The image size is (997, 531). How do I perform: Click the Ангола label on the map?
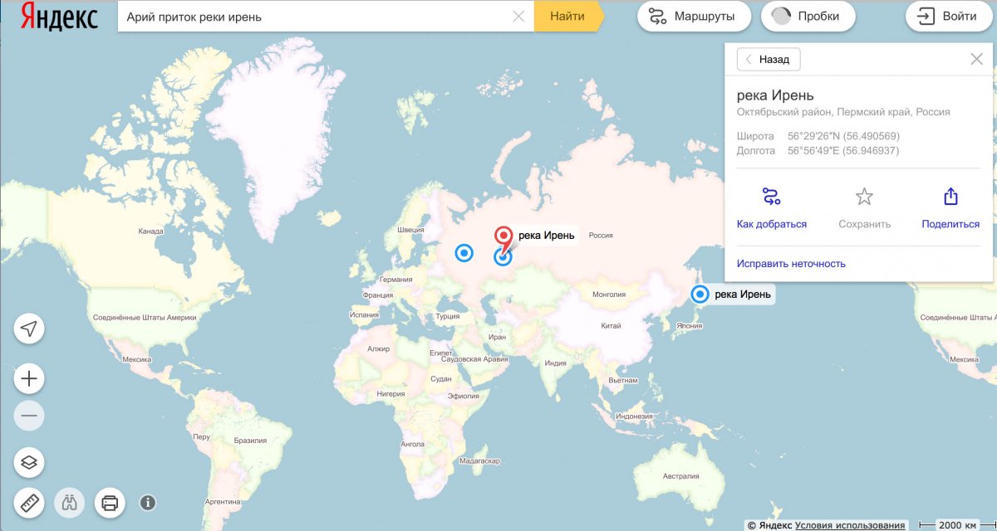pyautogui.click(x=413, y=444)
